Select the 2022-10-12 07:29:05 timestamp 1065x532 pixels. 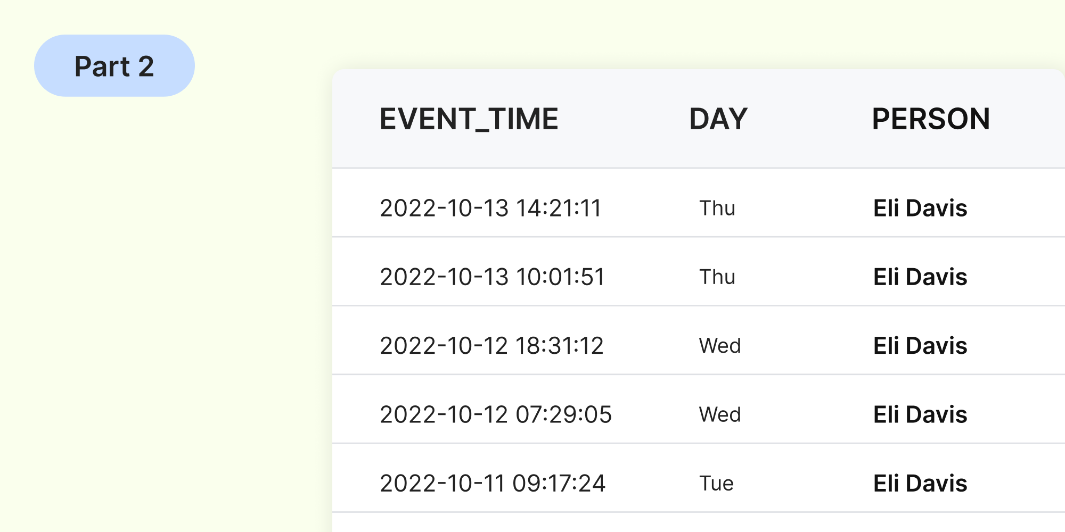(x=496, y=414)
